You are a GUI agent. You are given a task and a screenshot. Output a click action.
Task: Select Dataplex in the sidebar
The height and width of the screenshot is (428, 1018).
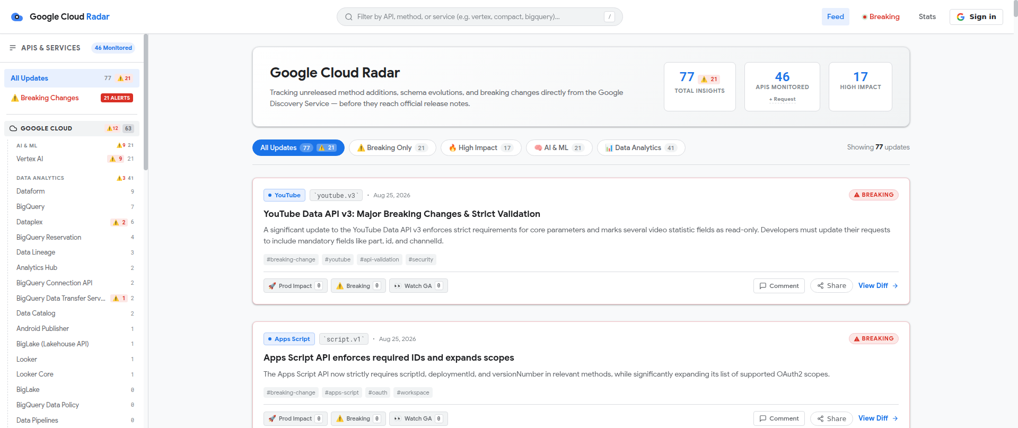click(x=75, y=222)
